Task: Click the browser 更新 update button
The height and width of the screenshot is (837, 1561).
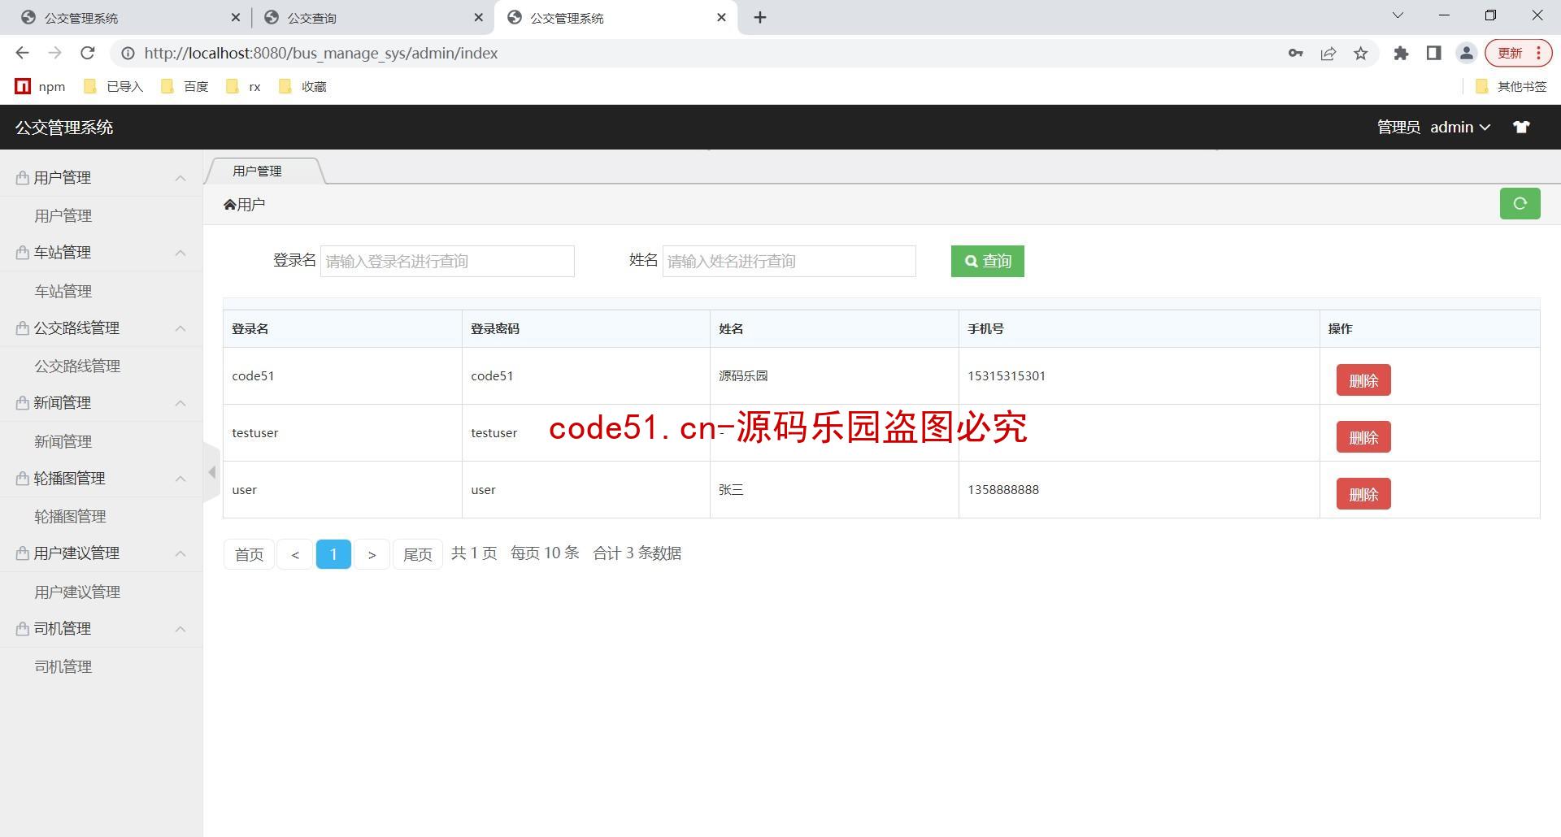Action: 1518,53
